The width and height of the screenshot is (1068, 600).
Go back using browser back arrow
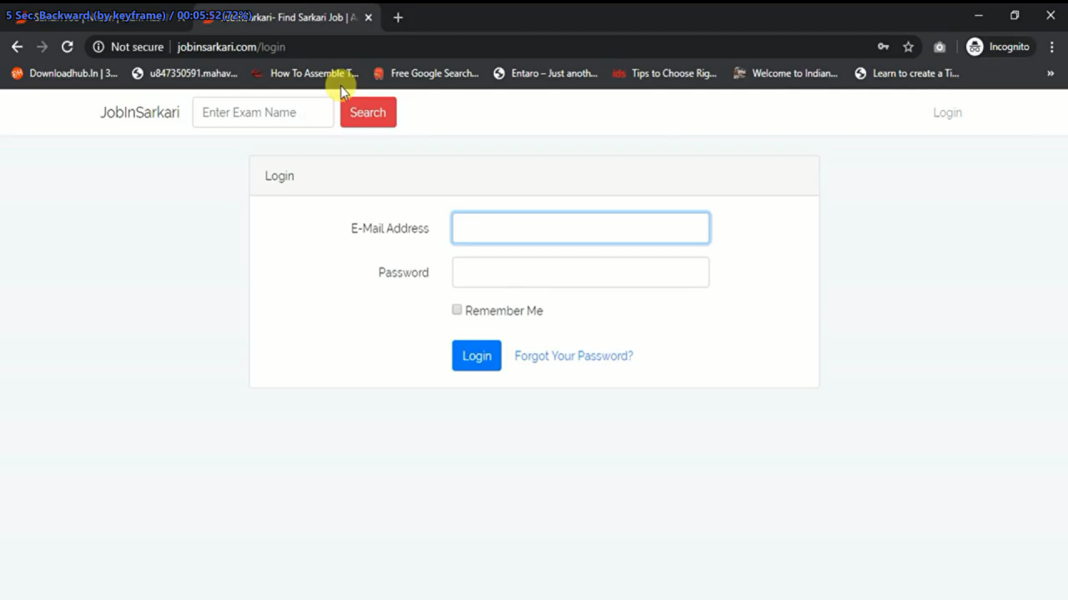coord(17,47)
